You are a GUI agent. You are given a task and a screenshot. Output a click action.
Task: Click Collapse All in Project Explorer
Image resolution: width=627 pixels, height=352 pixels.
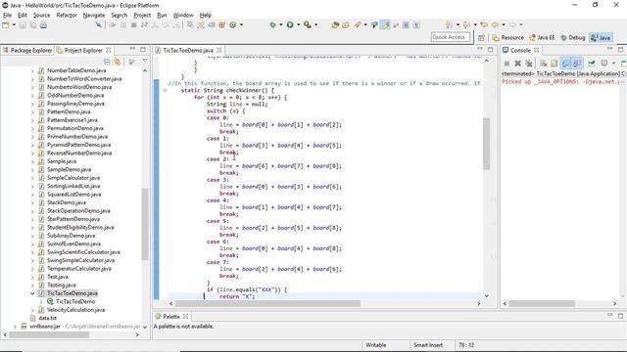pos(107,62)
